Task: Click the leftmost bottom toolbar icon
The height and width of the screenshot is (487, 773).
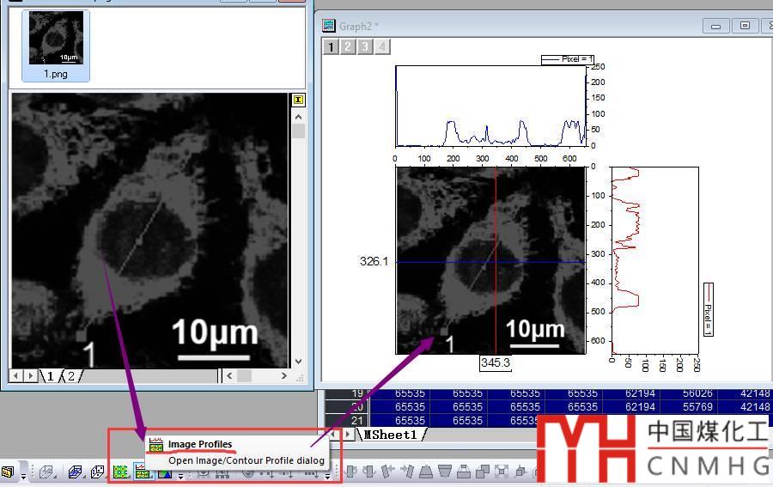Action: pos(8,472)
